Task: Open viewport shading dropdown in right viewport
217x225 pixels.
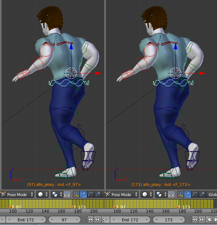Action: 147,195
